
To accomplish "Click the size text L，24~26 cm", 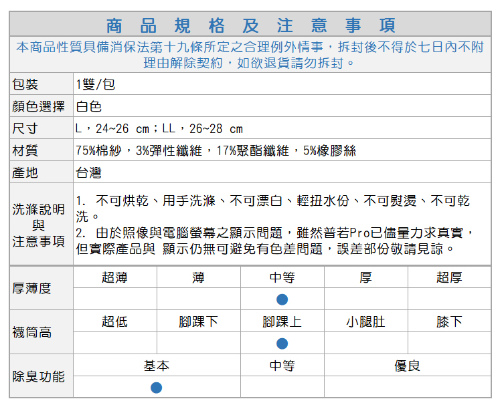I will click(x=112, y=128).
